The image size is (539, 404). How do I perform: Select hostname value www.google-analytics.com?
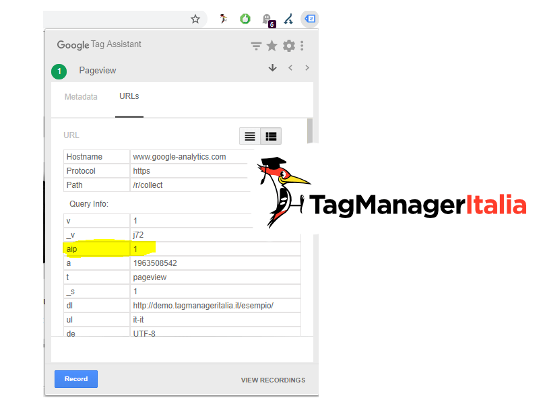tap(179, 157)
